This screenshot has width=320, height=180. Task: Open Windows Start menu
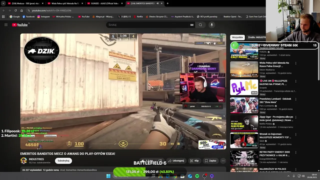pos(108,176)
